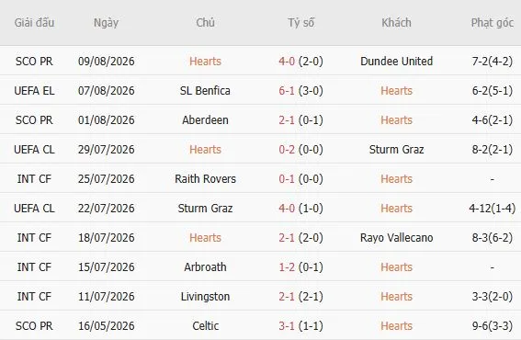521x340 pixels.
Task: Click the Giải đấu column header
Action: point(34,23)
